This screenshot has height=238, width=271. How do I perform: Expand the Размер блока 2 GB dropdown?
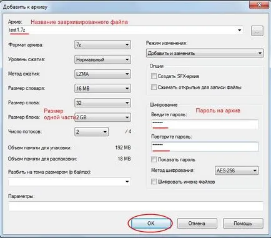click(x=102, y=117)
